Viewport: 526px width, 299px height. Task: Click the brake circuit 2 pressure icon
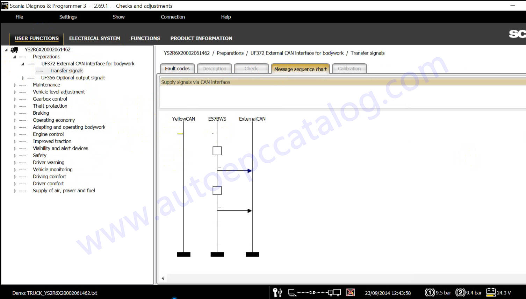pyautogui.click(x=460, y=292)
